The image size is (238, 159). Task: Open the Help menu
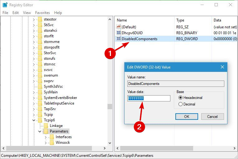coord(58,13)
